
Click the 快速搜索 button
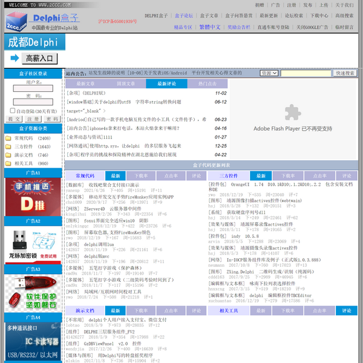[x=346, y=73]
